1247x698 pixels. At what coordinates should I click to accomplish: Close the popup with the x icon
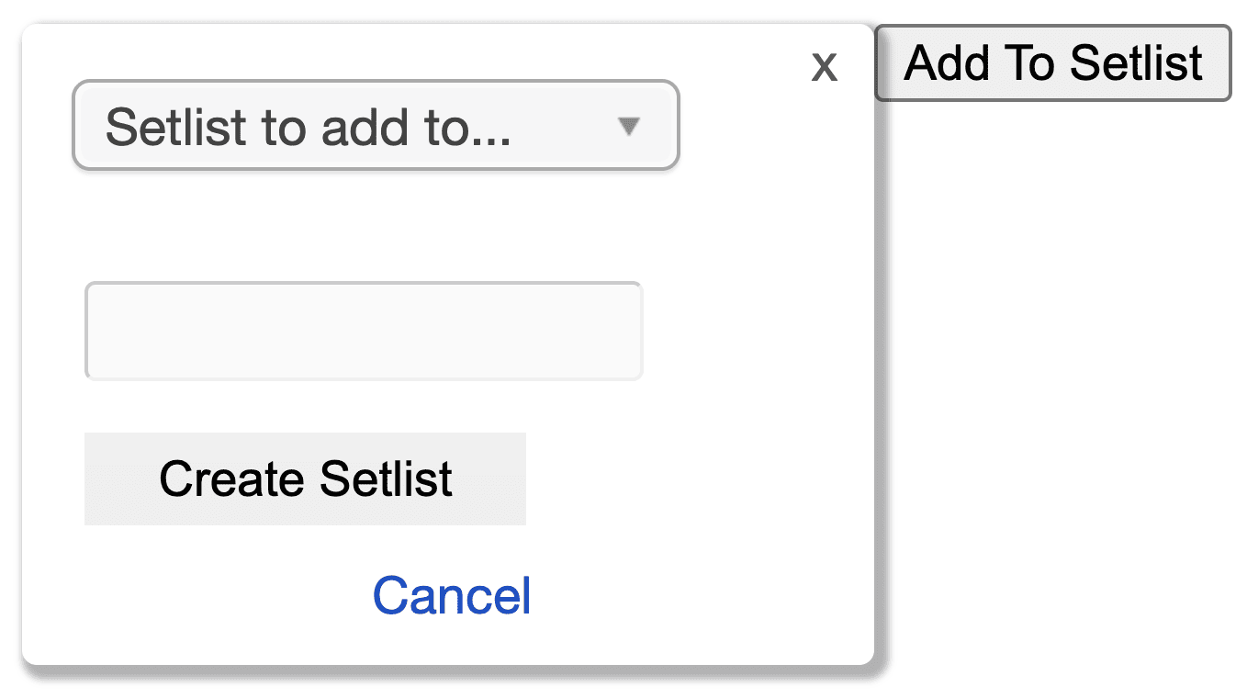click(824, 67)
